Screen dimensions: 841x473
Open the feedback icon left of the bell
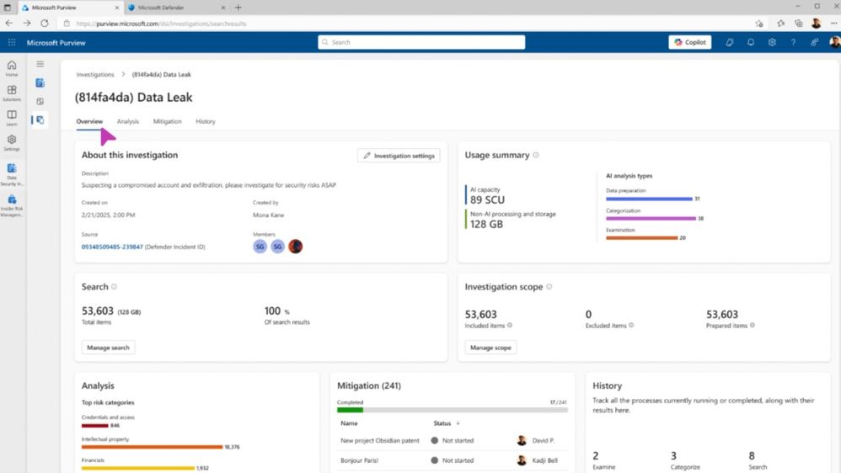pyautogui.click(x=730, y=42)
